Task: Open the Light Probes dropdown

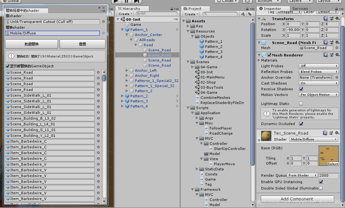Action: (x=319, y=66)
